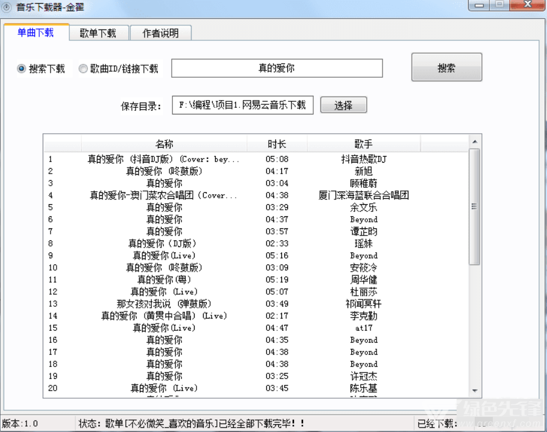547x432 pixels.
Task: Select row 4 厦门深海蓝联合合唱团 song
Action: click(257, 195)
